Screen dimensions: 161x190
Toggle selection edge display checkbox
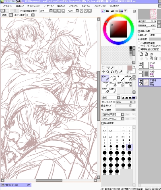tap(21, 11)
